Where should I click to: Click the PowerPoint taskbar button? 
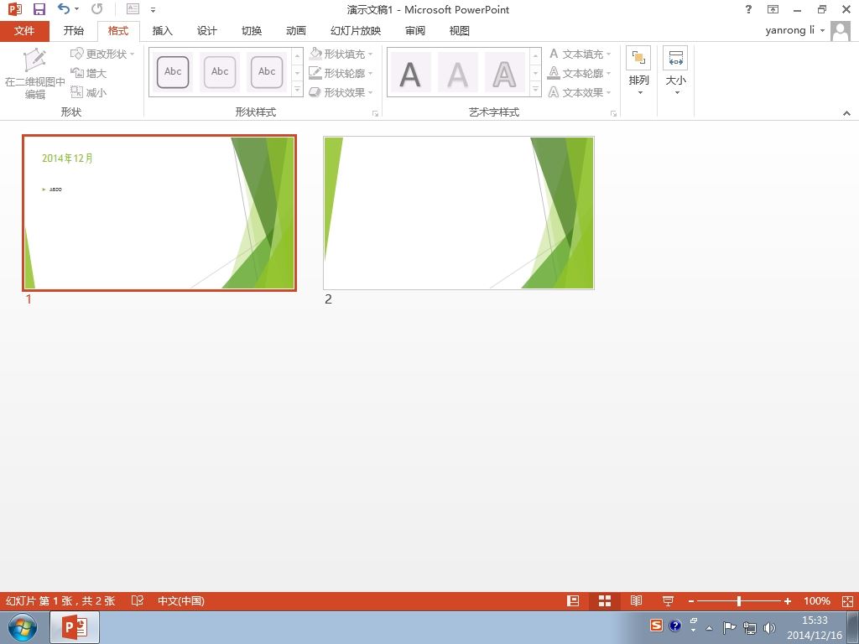pos(75,627)
